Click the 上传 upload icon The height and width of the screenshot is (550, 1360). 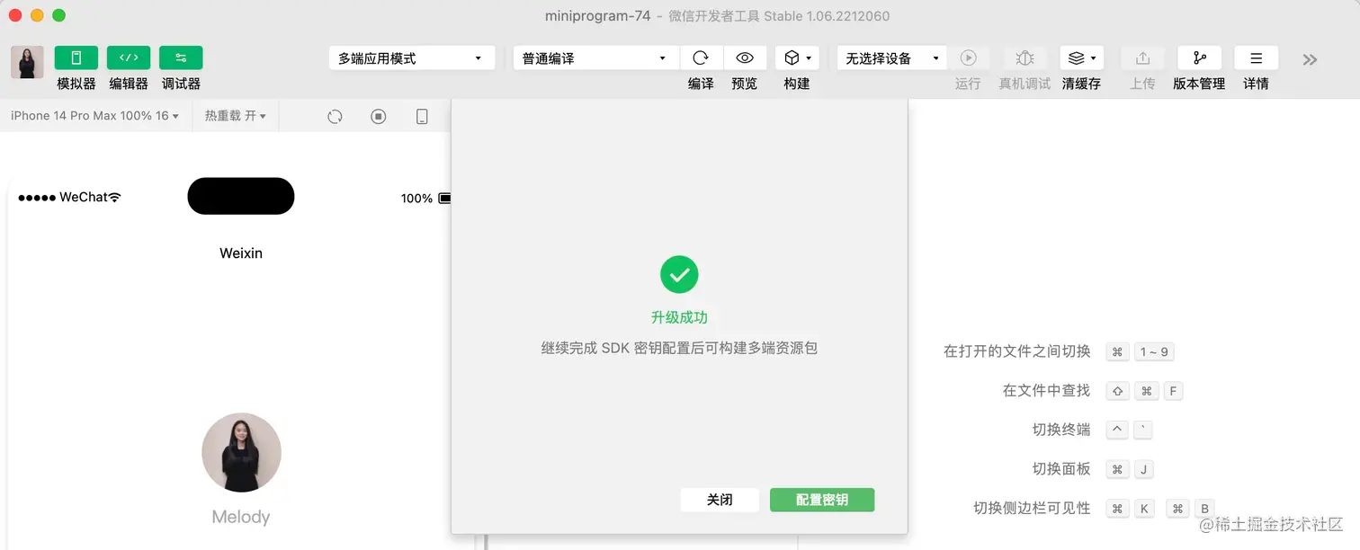pyautogui.click(x=1142, y=58)
